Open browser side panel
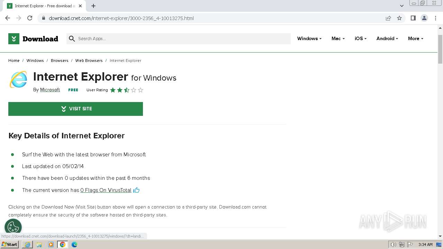The height and width of the screenshot is (249, 443). [x=413, y=18]
